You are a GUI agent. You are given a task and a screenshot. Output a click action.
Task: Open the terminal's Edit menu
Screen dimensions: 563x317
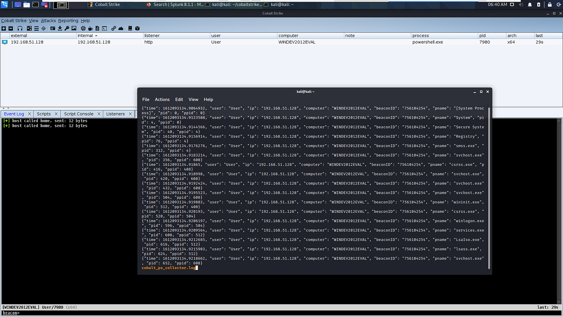[179, 99]
